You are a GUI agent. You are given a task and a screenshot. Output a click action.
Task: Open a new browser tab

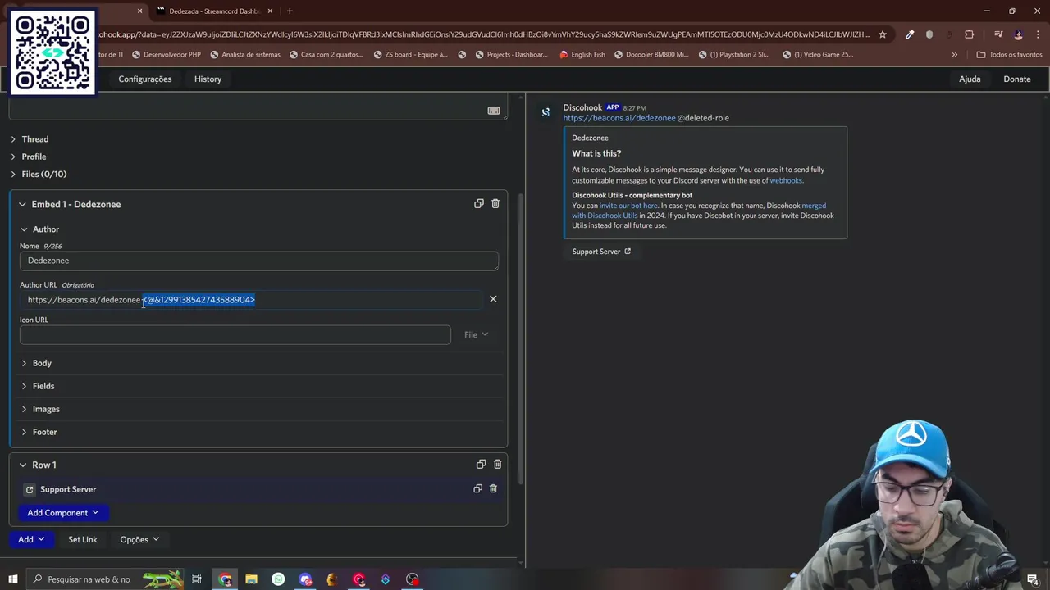click(290, 11)
